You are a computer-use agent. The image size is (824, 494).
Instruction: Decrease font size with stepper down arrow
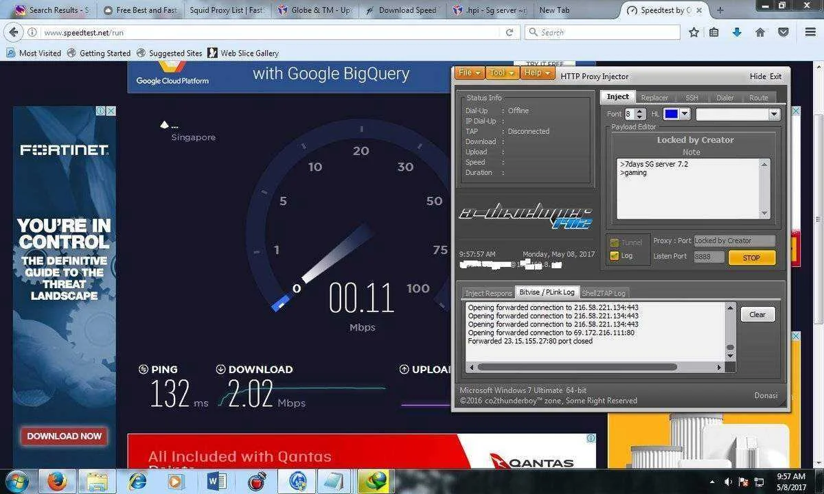(641, 117)
